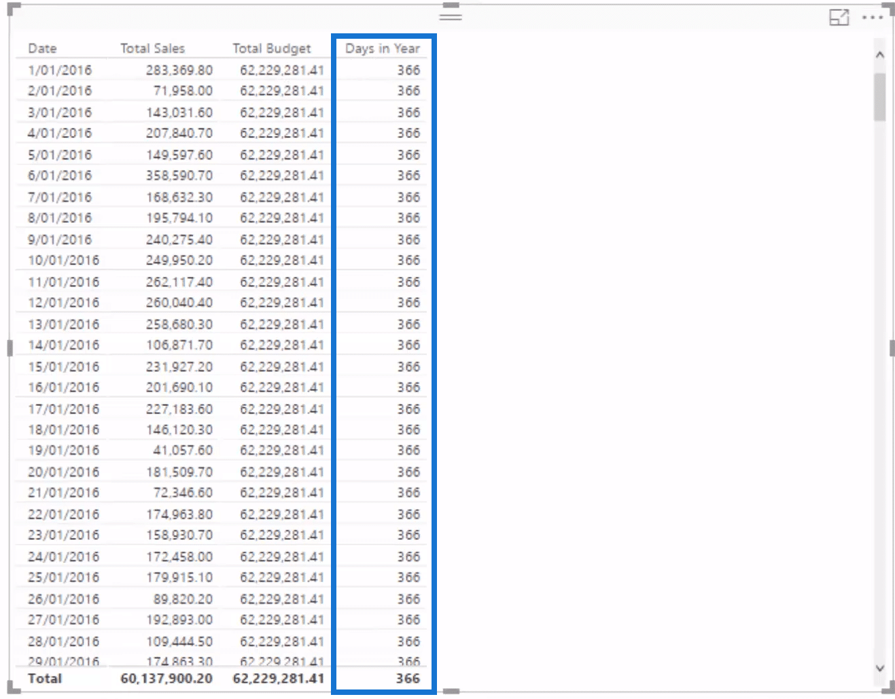
Task: Select date cell 4/01/2016
Action: click(x=60, y=133)
